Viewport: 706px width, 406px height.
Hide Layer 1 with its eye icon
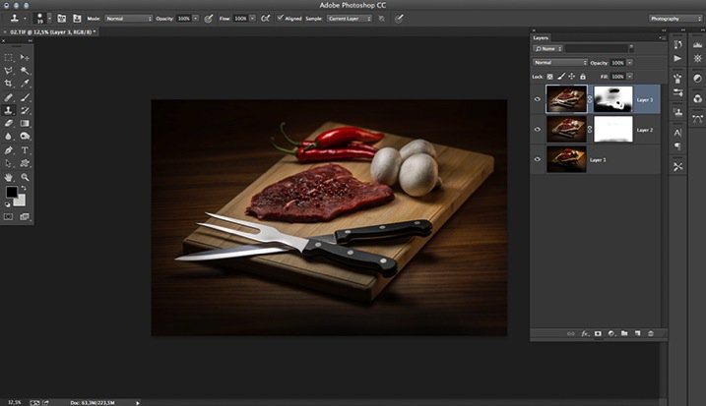pos(538,158)
